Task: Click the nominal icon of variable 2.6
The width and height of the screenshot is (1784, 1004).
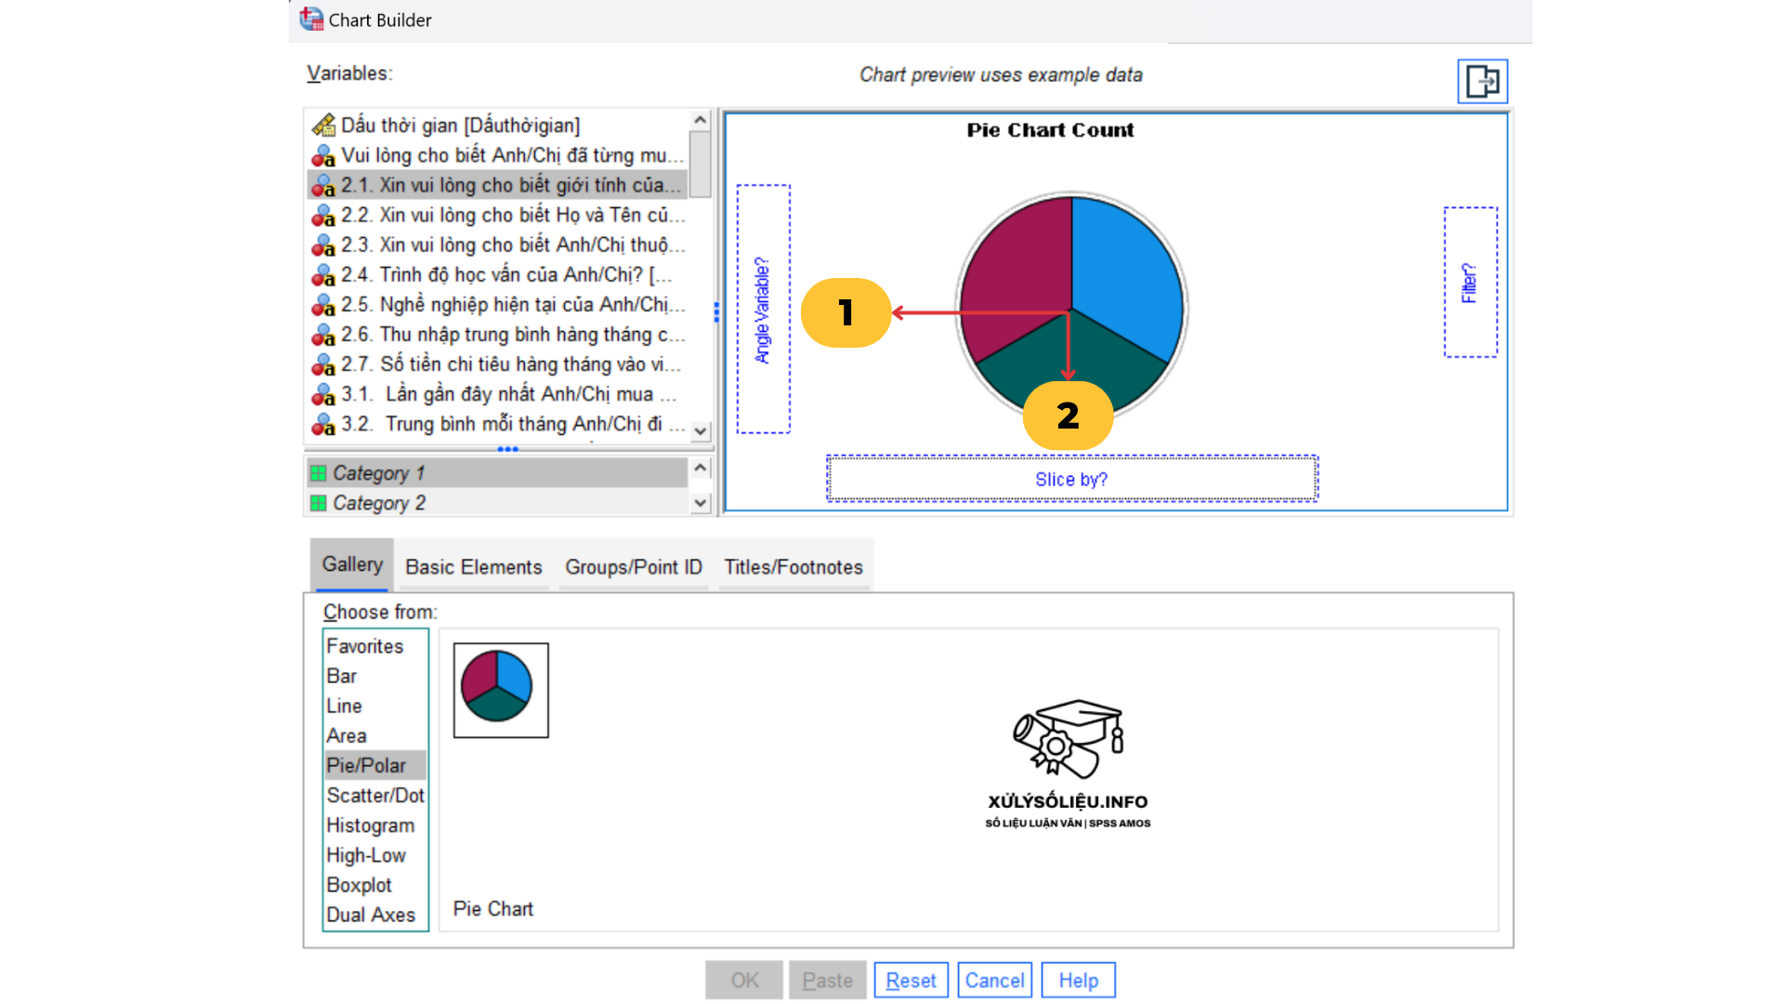Action: tap(323, 334)
